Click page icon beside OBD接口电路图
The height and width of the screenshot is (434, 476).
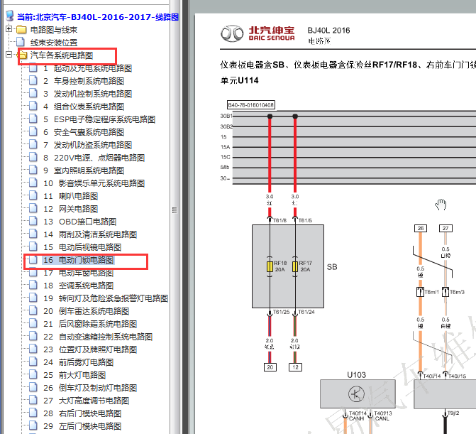[x=33, y=221]
